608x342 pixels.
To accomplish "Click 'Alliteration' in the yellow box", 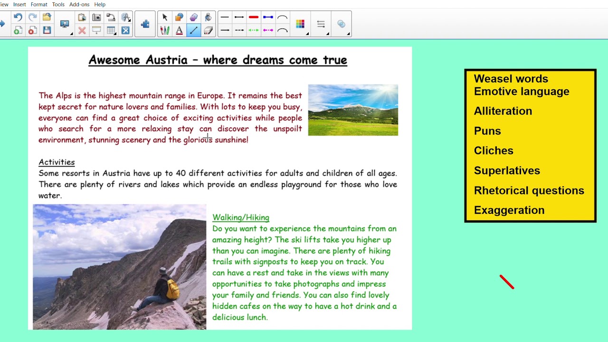I will (503, 111).
